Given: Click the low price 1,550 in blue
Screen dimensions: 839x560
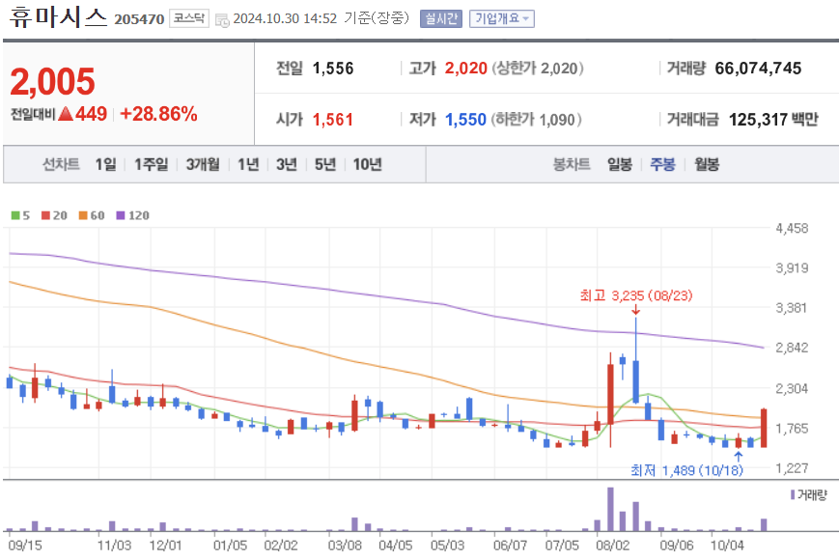Looking at the screenshot, I should [465, 120].
